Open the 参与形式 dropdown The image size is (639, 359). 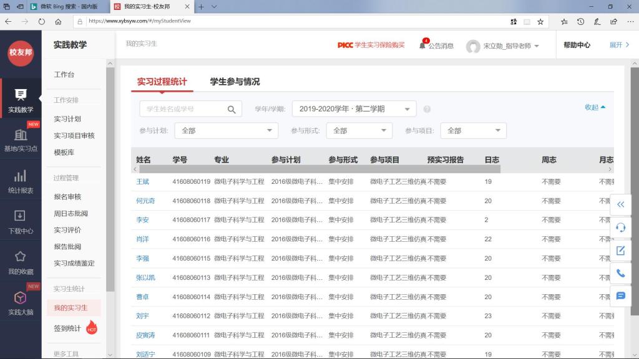click(359, 131)
